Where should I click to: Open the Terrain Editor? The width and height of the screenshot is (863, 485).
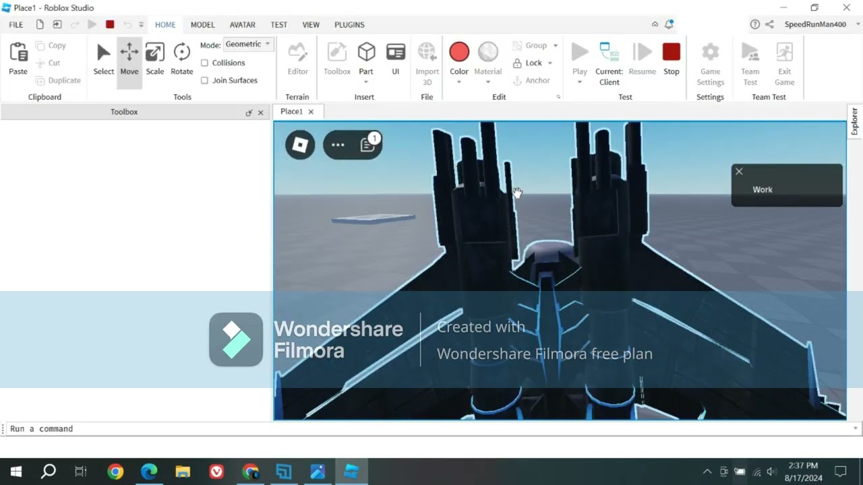(x=297, y=60)
